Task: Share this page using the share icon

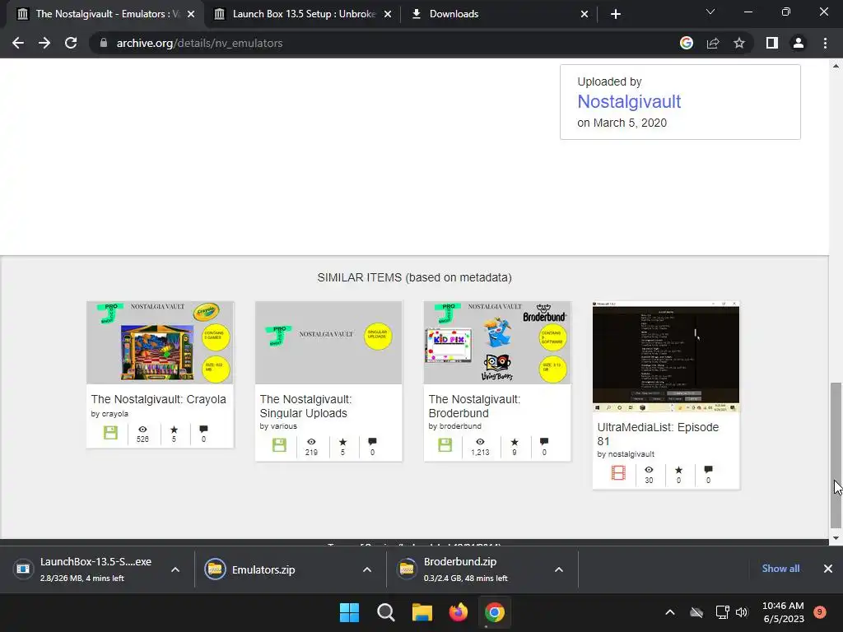Action: pos(713,43)
